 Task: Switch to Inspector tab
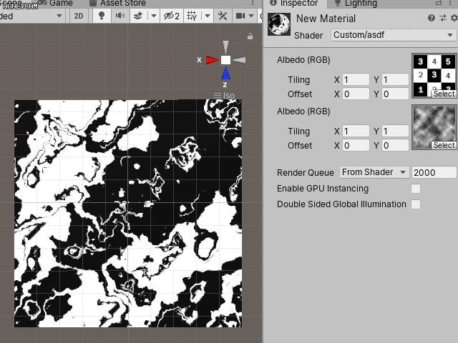(x=293, y=3)
